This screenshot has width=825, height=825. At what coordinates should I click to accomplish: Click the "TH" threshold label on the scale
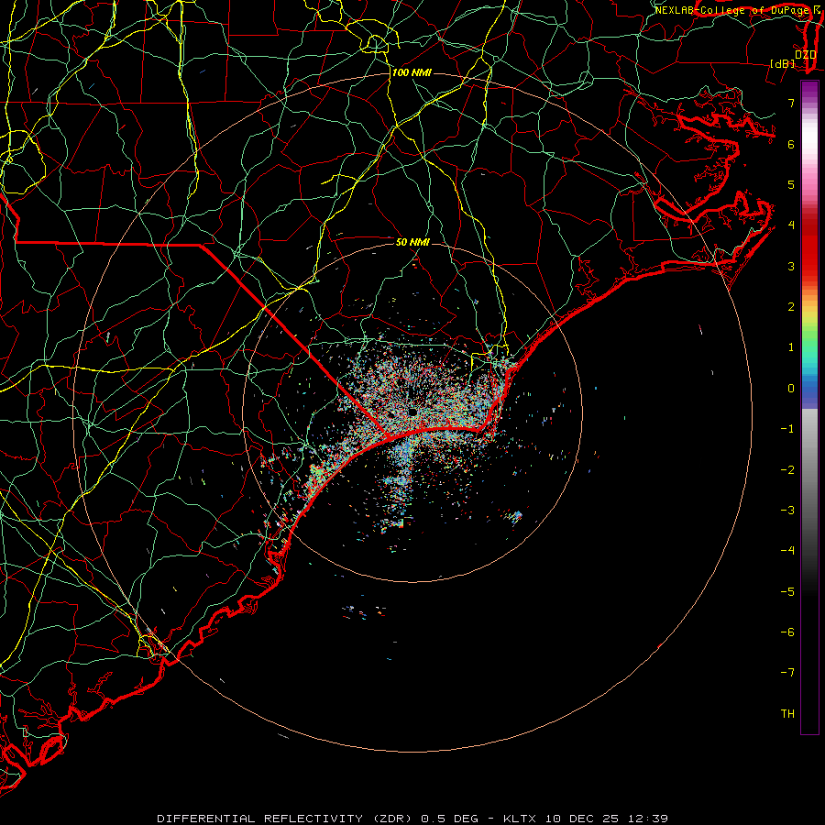point(787,714)
